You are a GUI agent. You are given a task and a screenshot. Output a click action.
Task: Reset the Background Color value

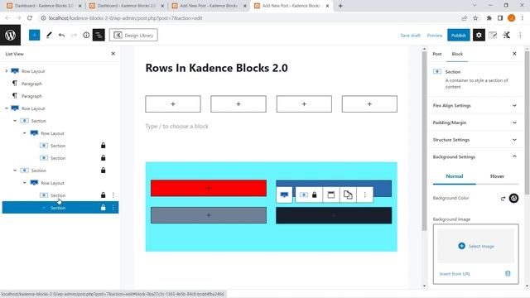tap(503, 199)
